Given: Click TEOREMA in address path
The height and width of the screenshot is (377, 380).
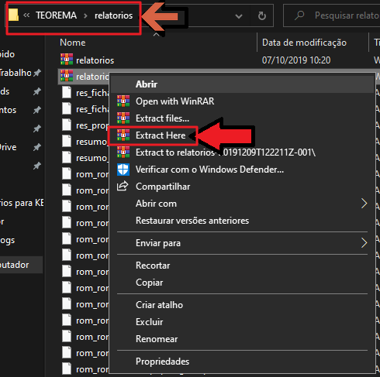Looking at the screenshot, I should [56, 15].
